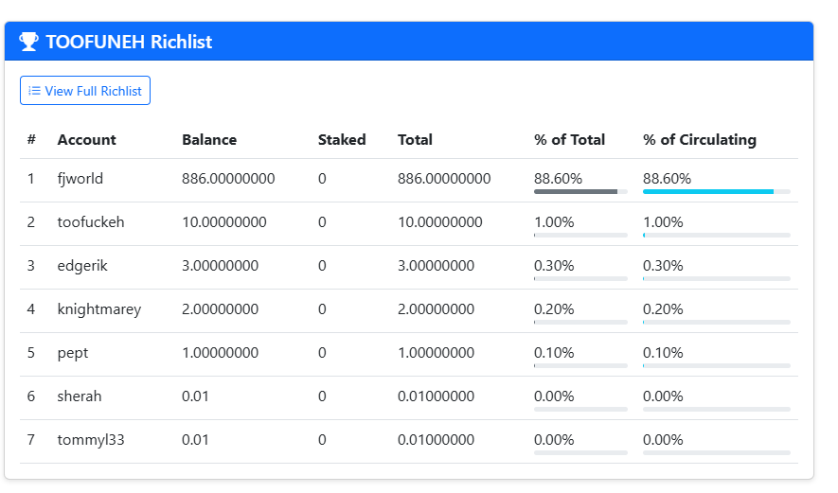This screenshot has width=838, height=493.
Task: Open the toofuckeh account
Action: (91, 222)
